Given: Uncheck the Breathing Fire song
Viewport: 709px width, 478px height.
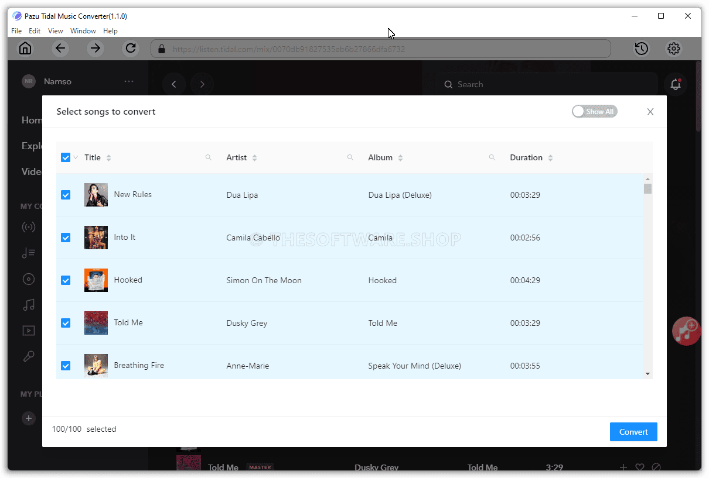Looking at the screenshot, I should 66,366.
